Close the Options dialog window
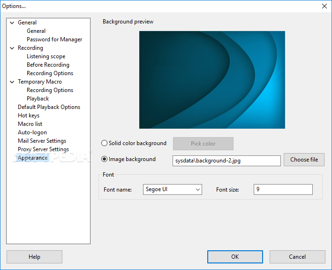This screenshot has height=270, width=332. click(x=324, y=6)
